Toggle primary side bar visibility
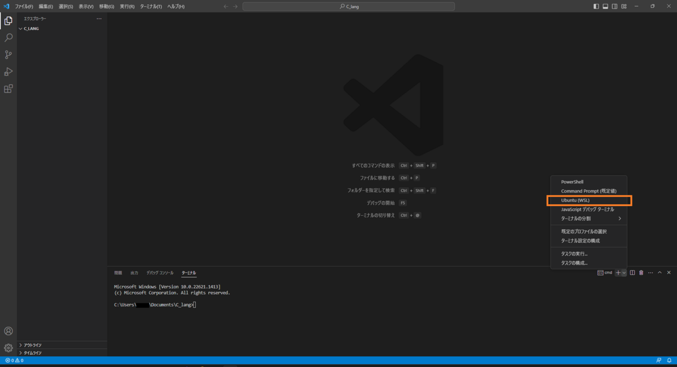 coord(596,6)
